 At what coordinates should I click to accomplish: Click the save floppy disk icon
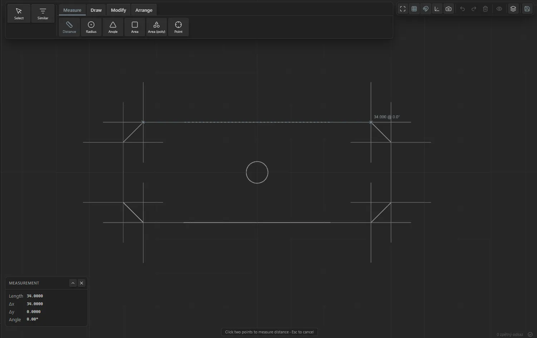[527, 9]
